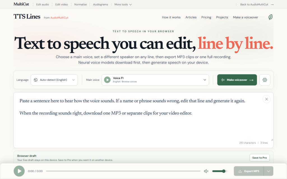Visit the Pricing page

coord(206,17)
